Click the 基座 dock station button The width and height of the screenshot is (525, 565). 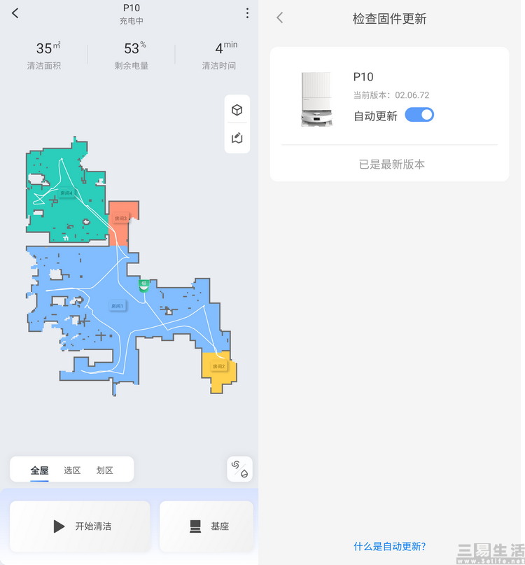pos(206,526)
